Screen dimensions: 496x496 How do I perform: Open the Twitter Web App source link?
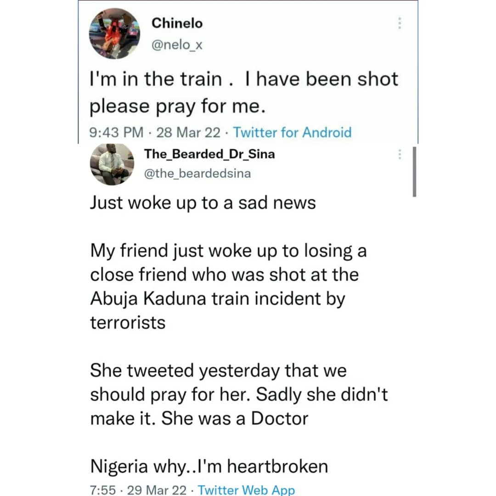pyautogui.click(x=246, y=490)
